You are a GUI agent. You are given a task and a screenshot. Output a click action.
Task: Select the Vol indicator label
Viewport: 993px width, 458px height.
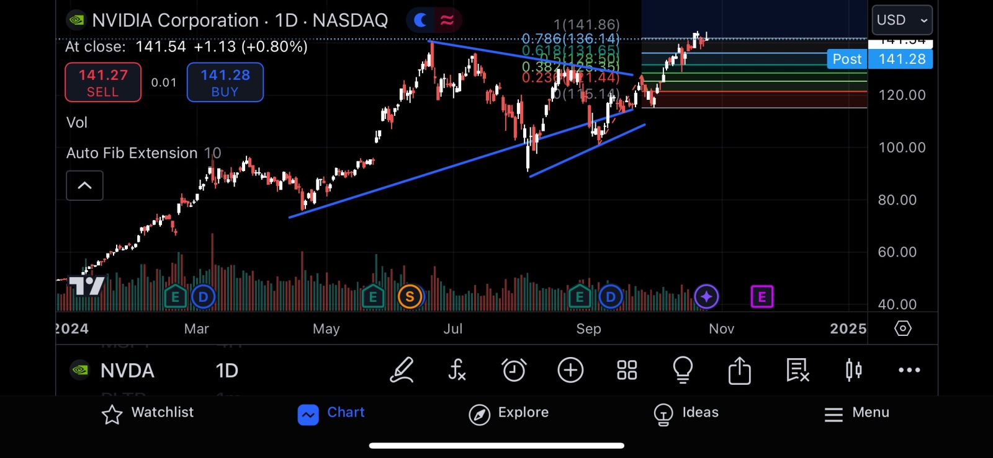click(77, 123)
